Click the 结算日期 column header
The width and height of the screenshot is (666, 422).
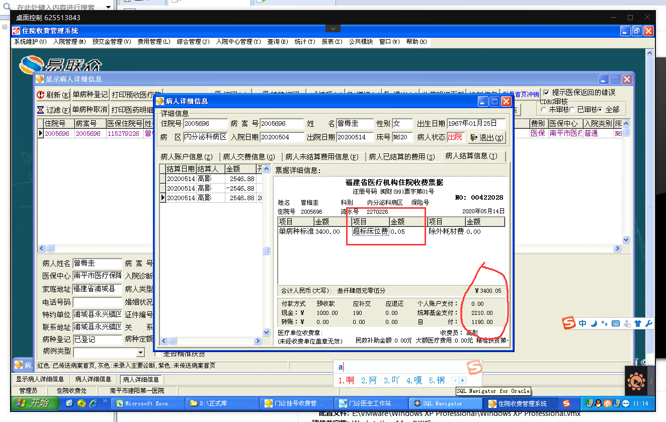(x=181, y=169)
